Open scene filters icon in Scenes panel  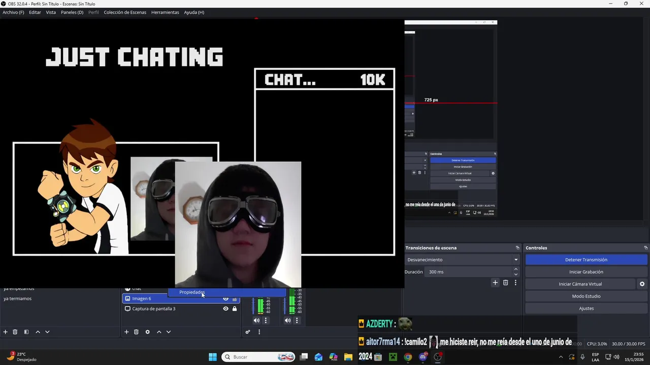point(26,332)
